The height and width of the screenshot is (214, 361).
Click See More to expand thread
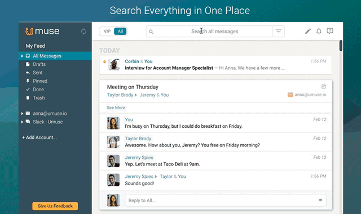[x=116, y=108]
